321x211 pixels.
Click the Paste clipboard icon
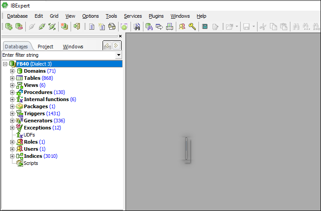point(284,27)
